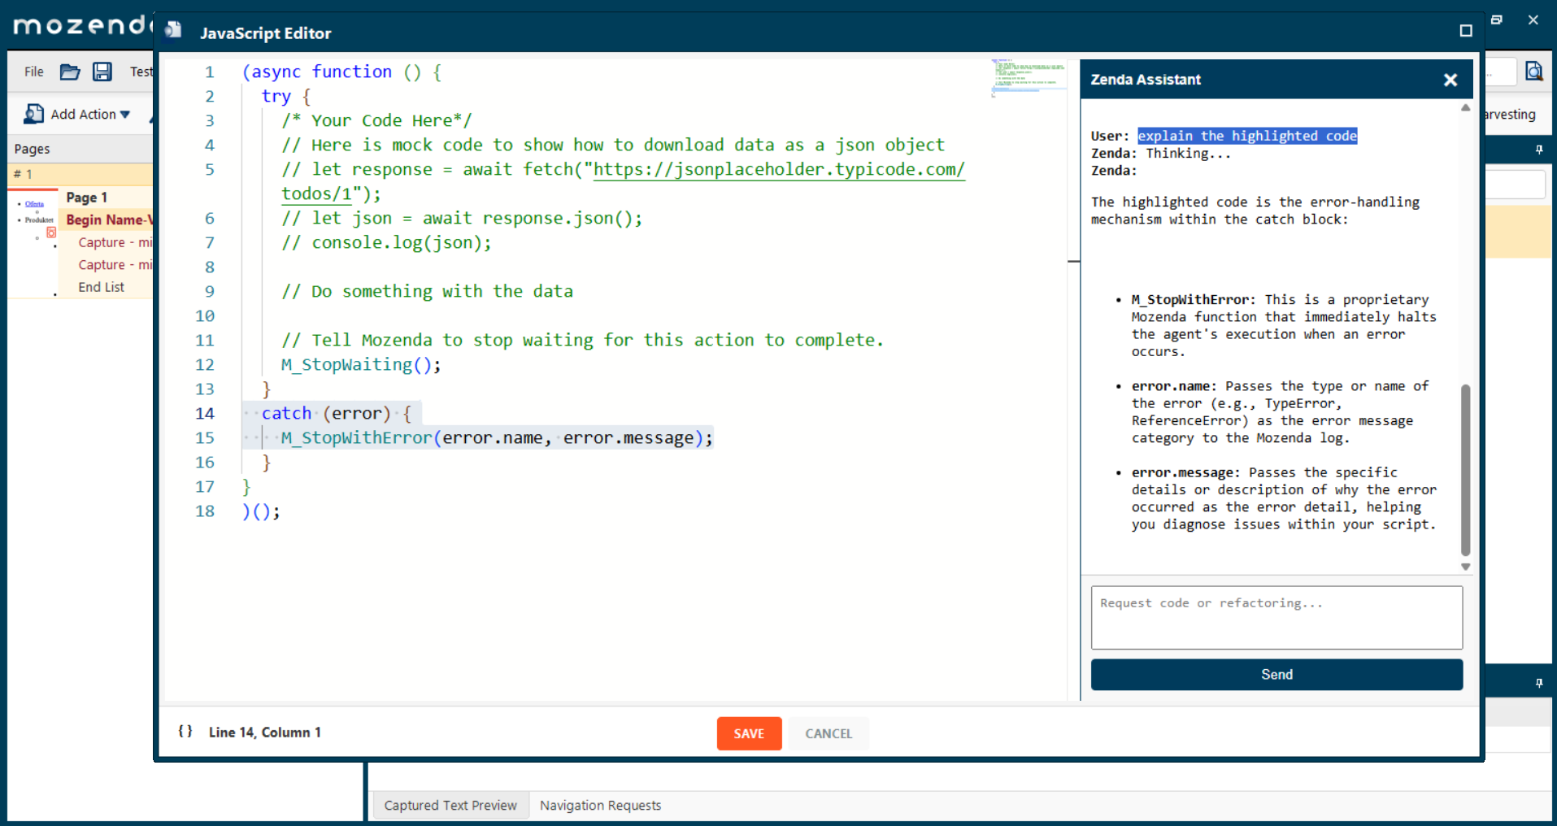
Task: Select the Page 1 label in Pages
Action: click(x=86, y=198)
